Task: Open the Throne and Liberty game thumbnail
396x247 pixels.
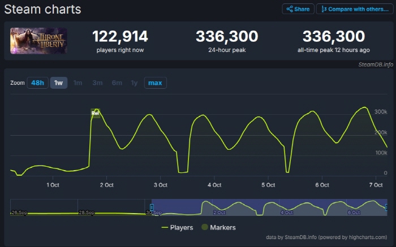Action: click(x=38, y=41)
